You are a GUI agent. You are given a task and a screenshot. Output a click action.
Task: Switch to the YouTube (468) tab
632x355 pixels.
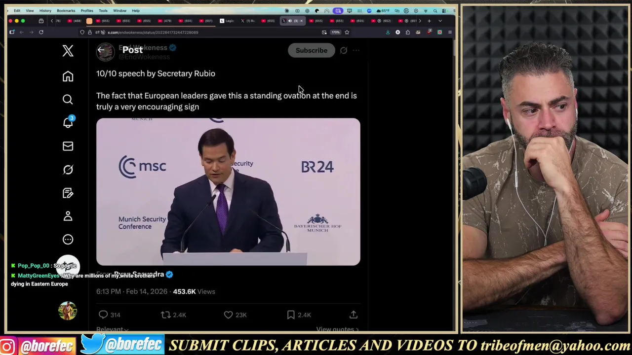[x=74, y=21]
